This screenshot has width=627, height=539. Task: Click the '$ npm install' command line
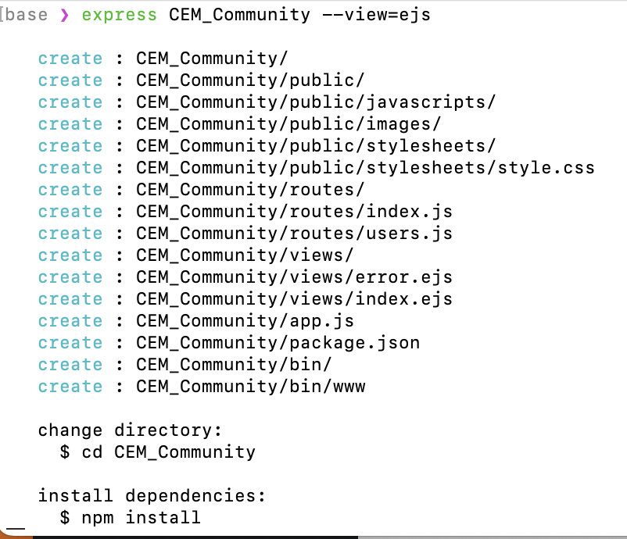130,518
